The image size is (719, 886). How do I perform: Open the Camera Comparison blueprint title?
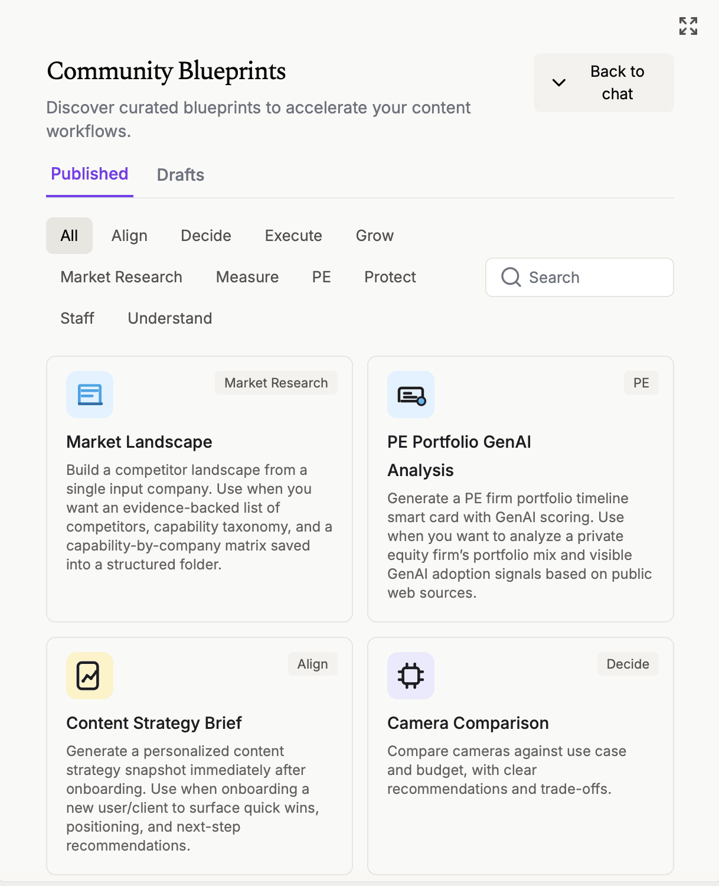click(468, 723)
